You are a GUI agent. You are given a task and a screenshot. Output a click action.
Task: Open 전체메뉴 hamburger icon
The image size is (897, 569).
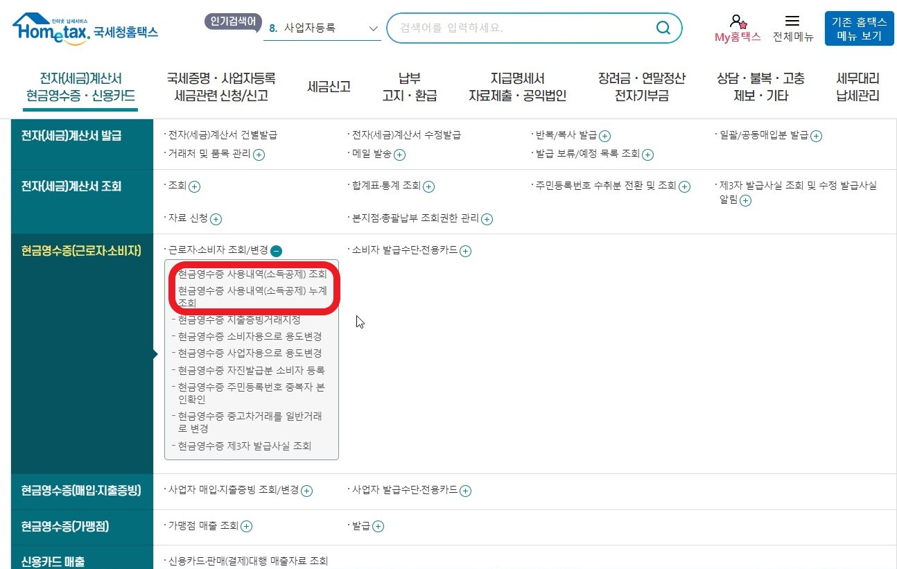pyautogui.click(x=792, y=21)
